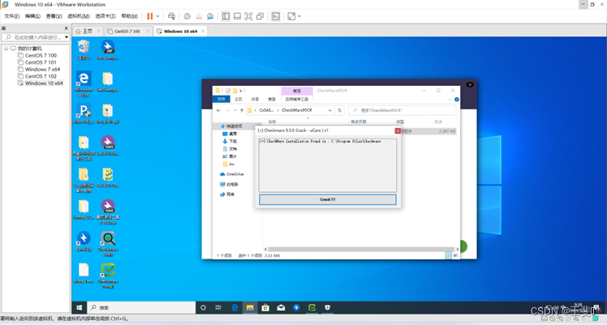Open Microsoft Store from the guest taskbar
607x325 pixels.
(x=265, y=308)
